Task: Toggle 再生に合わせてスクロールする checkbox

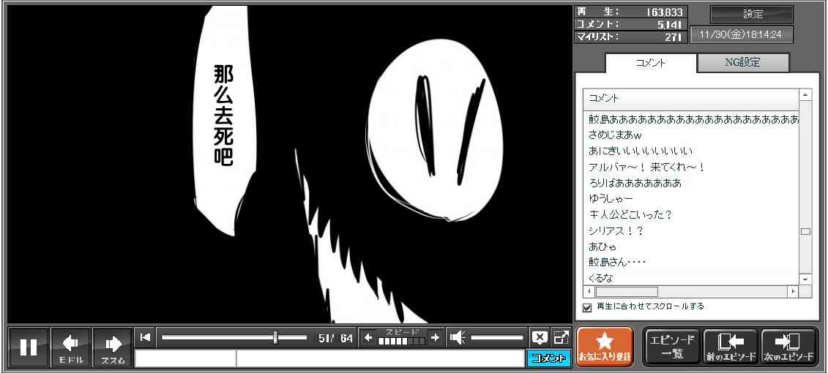Action: click(587, 307)
